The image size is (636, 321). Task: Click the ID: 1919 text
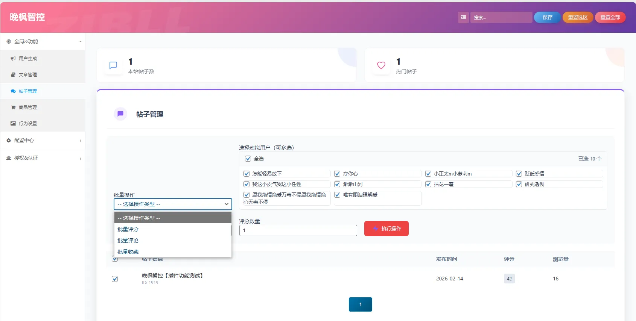click(150, 283)
